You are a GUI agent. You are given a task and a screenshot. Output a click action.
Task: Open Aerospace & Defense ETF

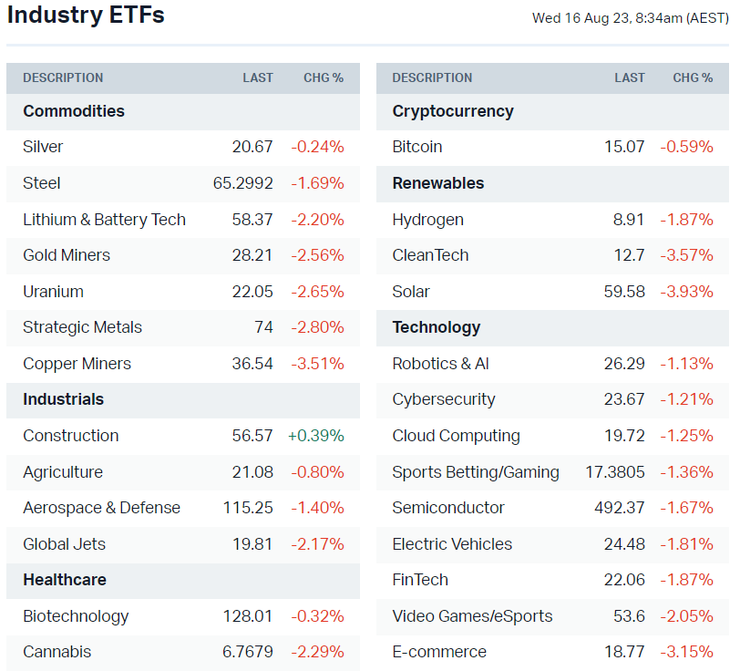[101, 508]
